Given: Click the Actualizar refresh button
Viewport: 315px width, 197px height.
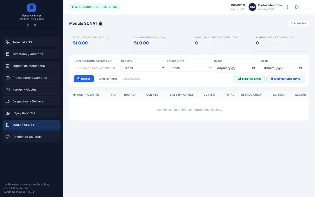Looking at the screenshot, I should (299, 23).
